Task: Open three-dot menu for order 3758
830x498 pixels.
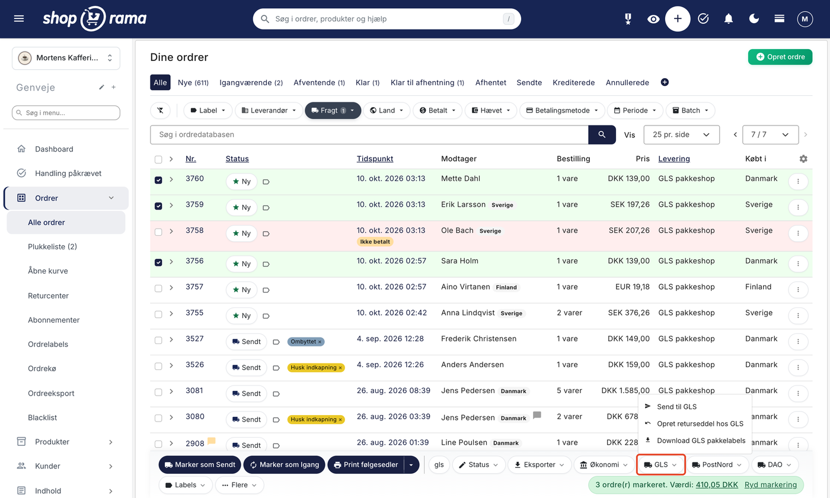Action: (x=799, y=233)
